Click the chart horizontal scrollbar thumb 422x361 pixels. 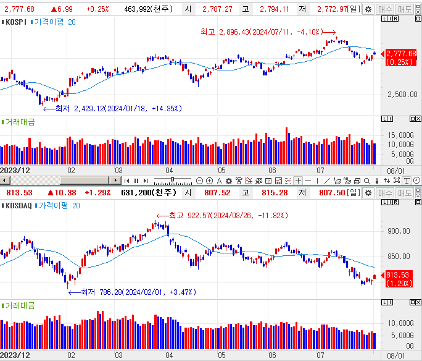(85, 180)
